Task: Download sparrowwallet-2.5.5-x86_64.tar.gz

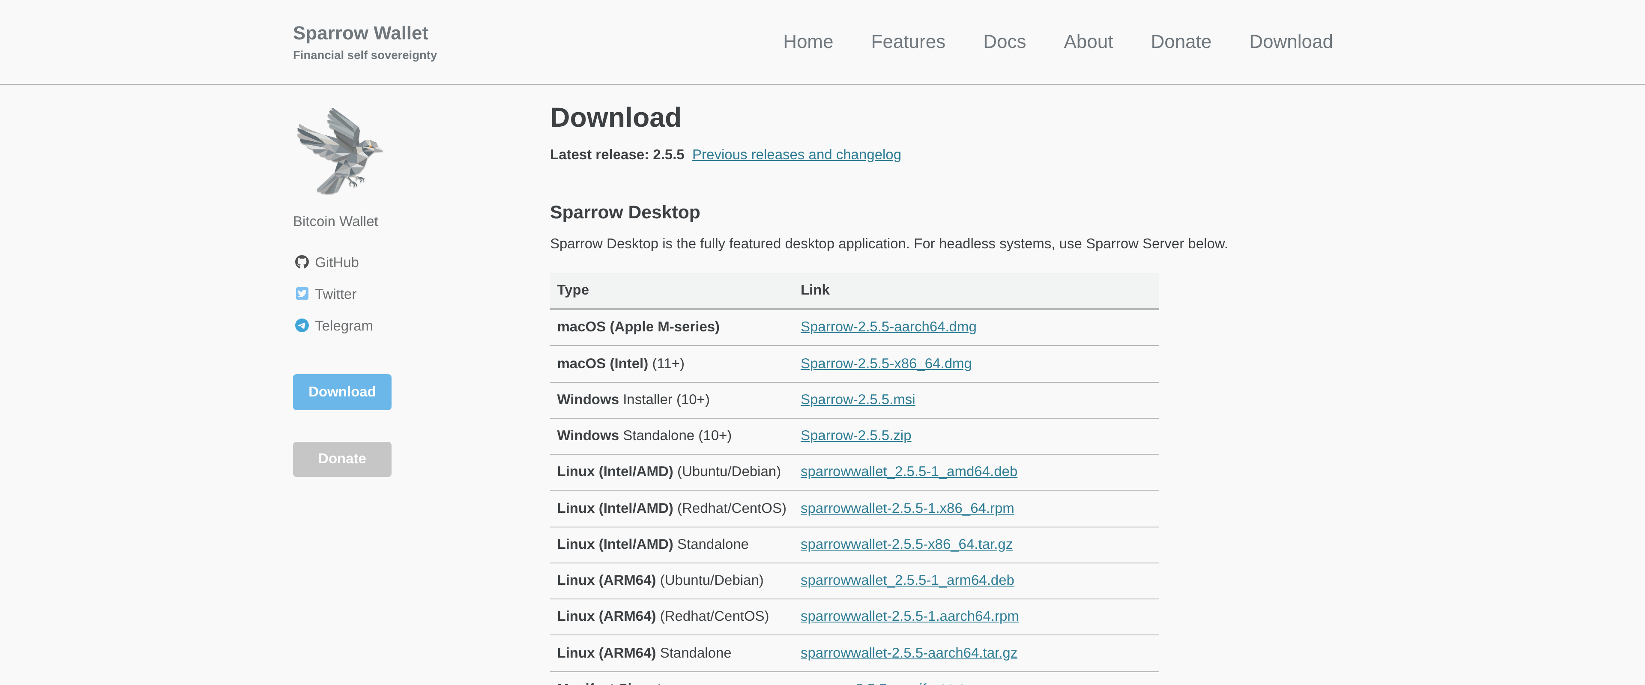Action: (906, 545)
